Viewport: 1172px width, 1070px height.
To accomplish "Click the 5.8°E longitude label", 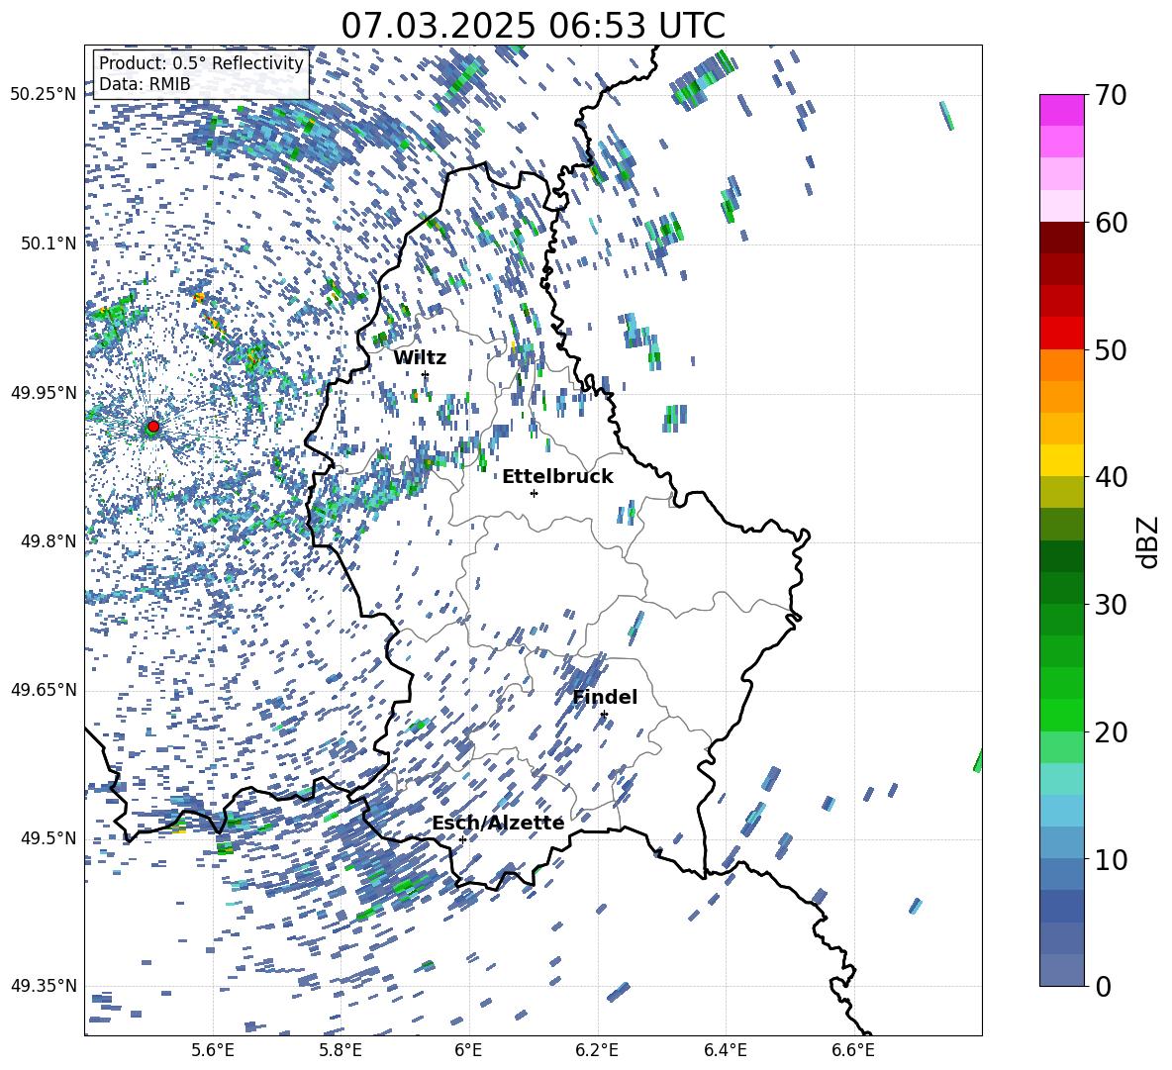I will (x=341, y=1050).
